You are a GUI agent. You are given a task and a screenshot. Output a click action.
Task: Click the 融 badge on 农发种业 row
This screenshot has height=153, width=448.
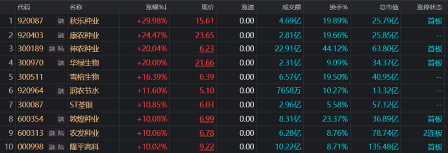point(52,133)
